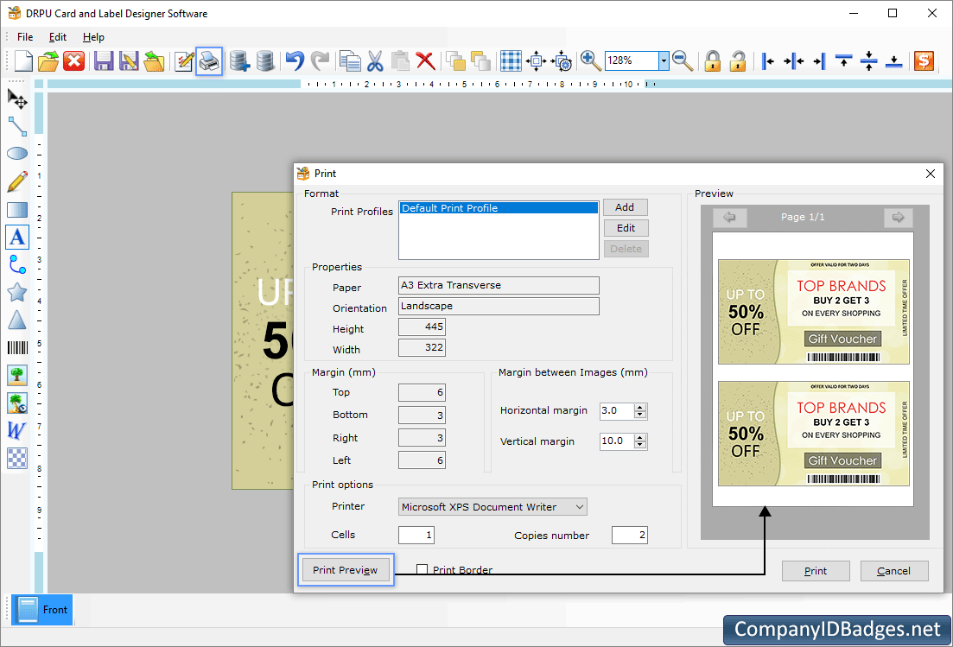Select the WordArt tool
The height and width of the screenshot is (647, 953).
pos(17,430)
